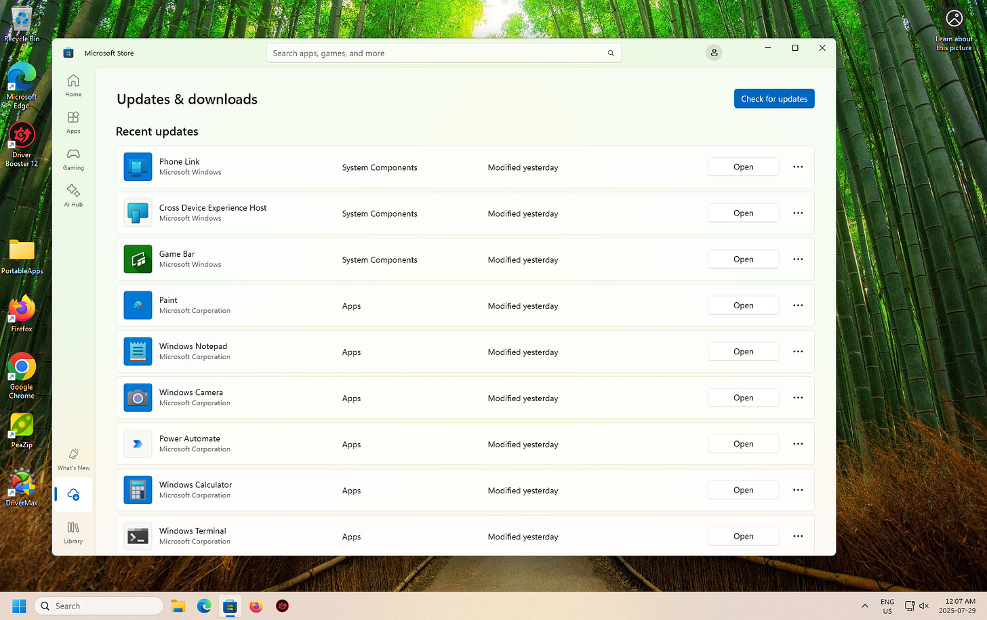Open more options for Phone Link

[798, 167]
